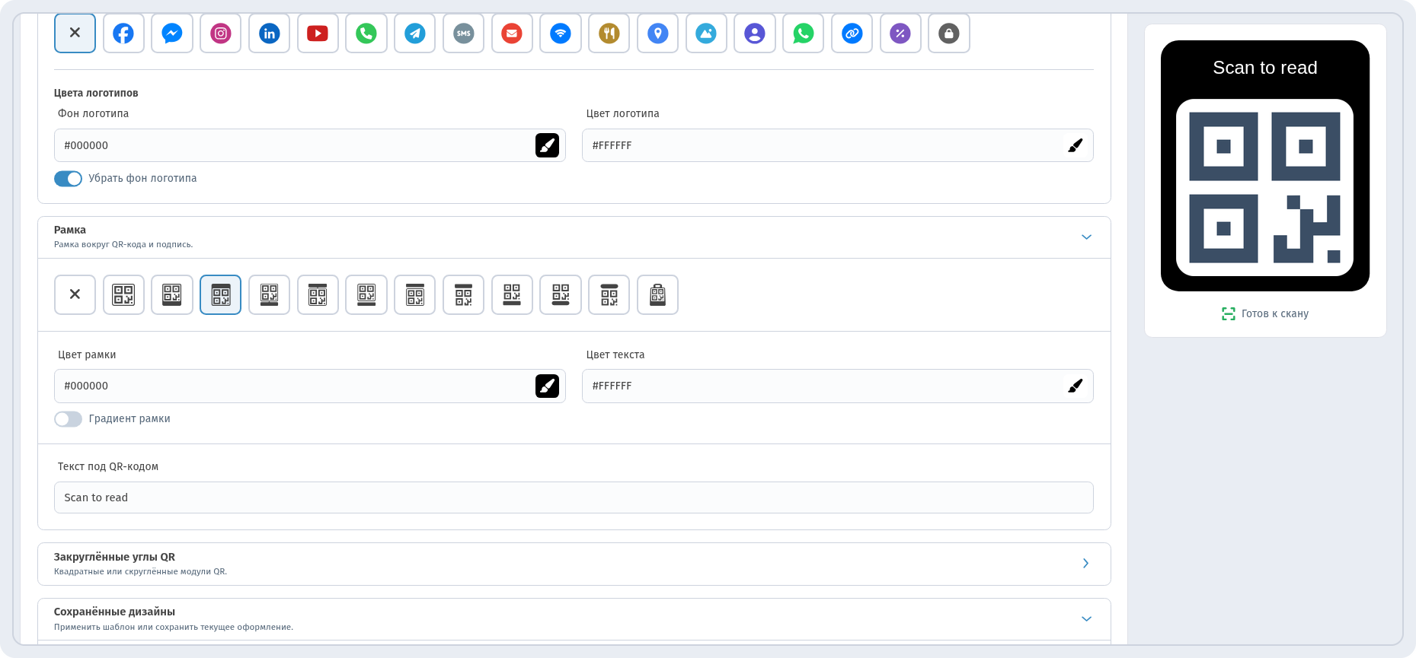Pick the blue chain link logo
The width and height of the screenshot is (1416, 658).
pyautogui.click(x=852, y=33)
